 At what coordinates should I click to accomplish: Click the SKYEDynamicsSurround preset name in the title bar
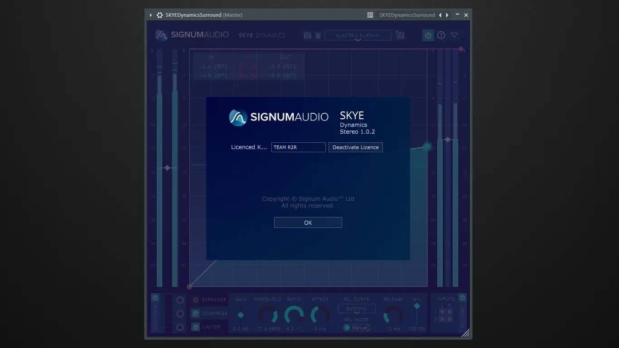pos(407,15)
